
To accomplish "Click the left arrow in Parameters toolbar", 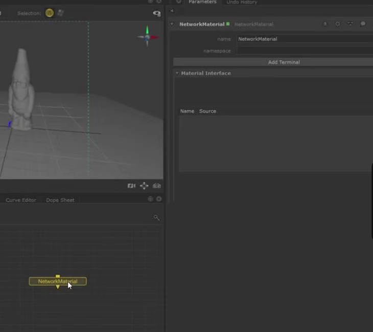I will [172, 11].
